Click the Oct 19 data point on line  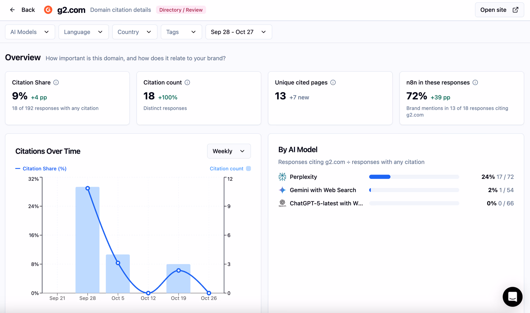178,271
